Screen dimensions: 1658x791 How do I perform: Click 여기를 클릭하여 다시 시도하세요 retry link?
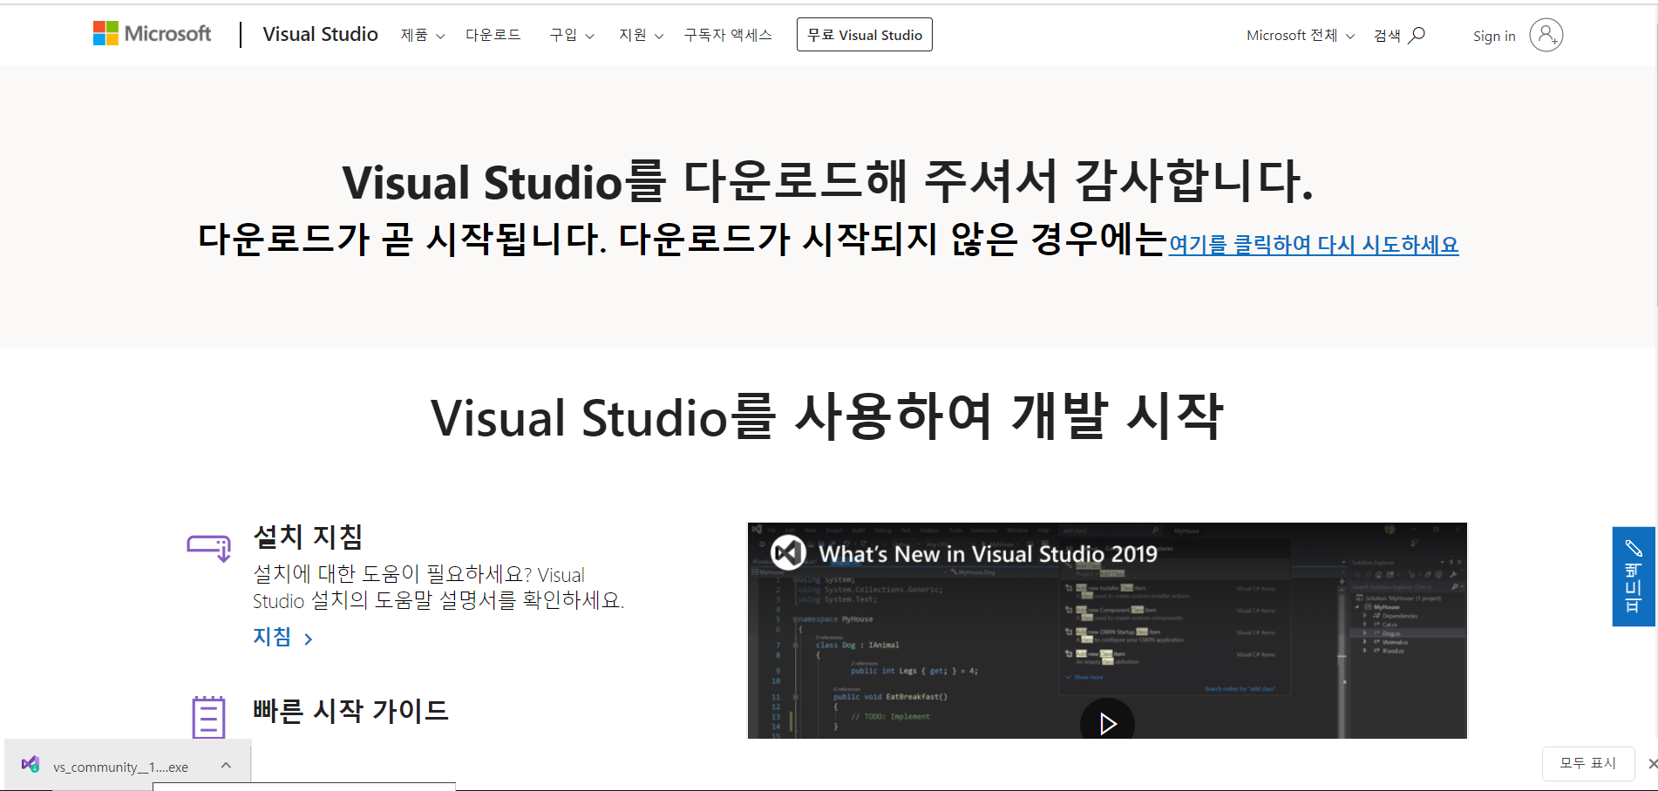click(1314, 245)
